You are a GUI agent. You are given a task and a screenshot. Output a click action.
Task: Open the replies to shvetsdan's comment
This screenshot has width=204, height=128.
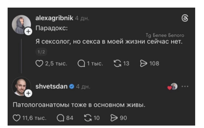[61, 118]
